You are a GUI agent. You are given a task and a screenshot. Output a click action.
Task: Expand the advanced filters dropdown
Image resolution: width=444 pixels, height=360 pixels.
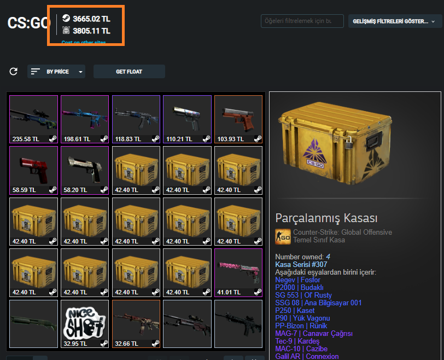coord(395,21)
